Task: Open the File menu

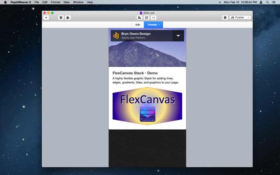Action: (37, 2)
